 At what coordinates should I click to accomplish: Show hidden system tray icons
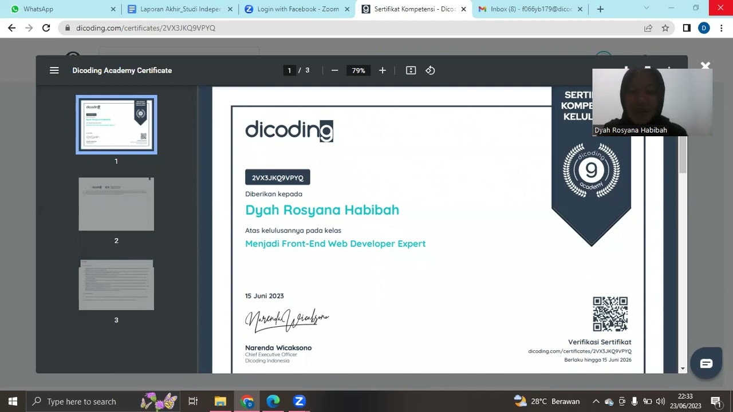(596, 401)
